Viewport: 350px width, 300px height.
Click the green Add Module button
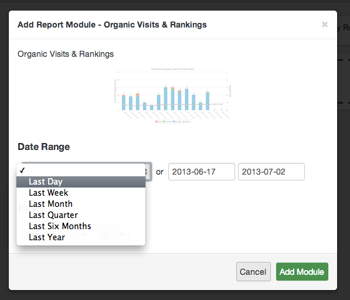(x=302, y=272)
